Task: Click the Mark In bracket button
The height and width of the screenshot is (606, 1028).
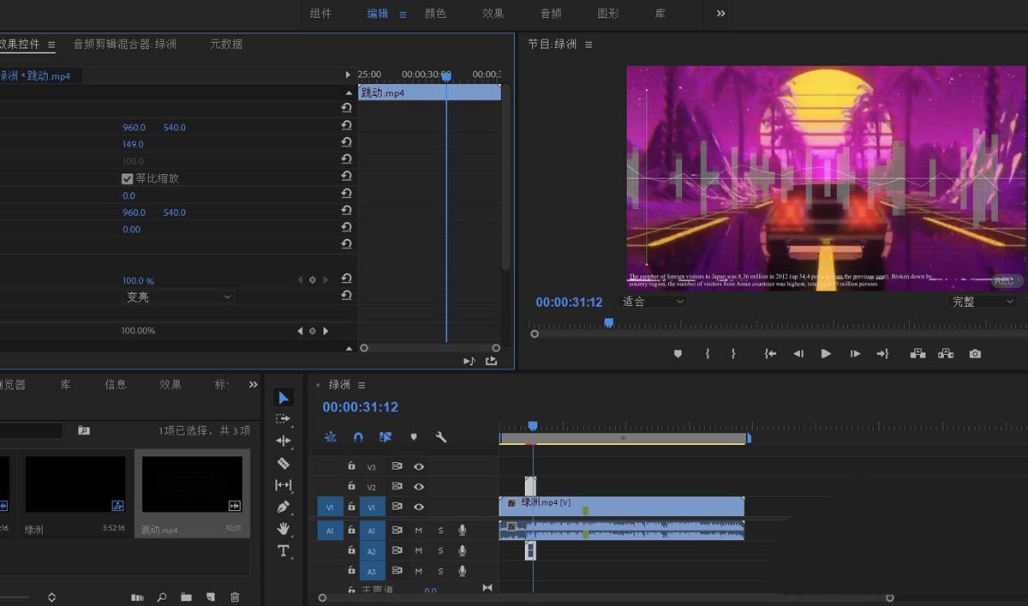Action: (x=708, y=353)
